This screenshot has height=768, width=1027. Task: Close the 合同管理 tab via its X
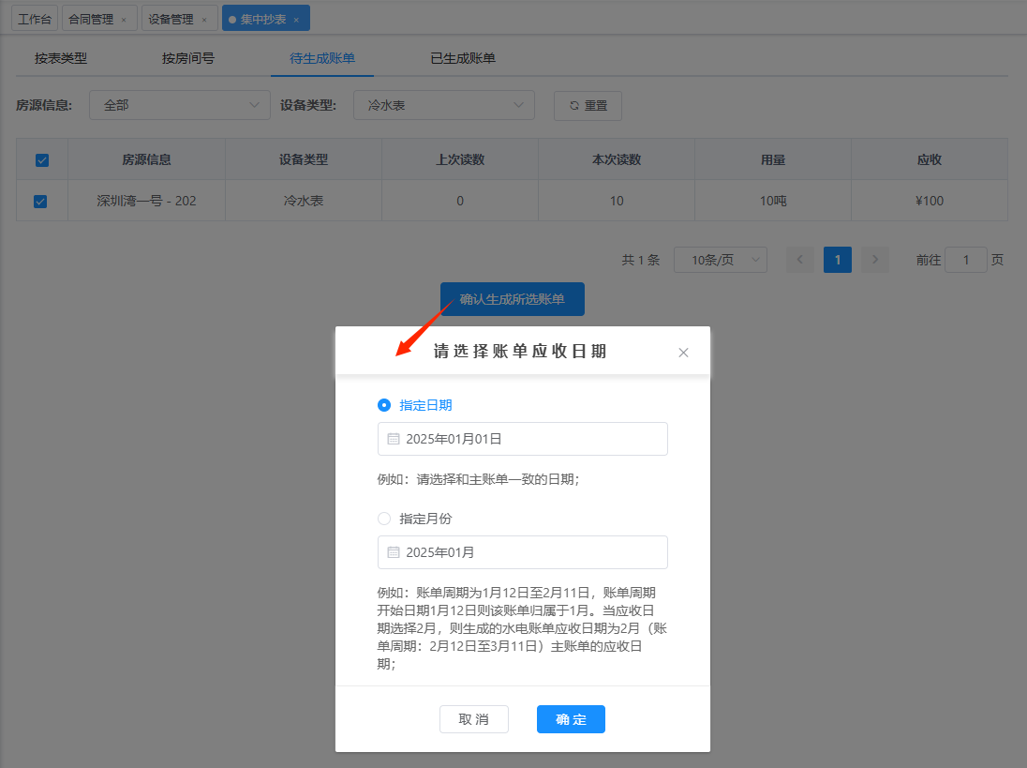124,20
